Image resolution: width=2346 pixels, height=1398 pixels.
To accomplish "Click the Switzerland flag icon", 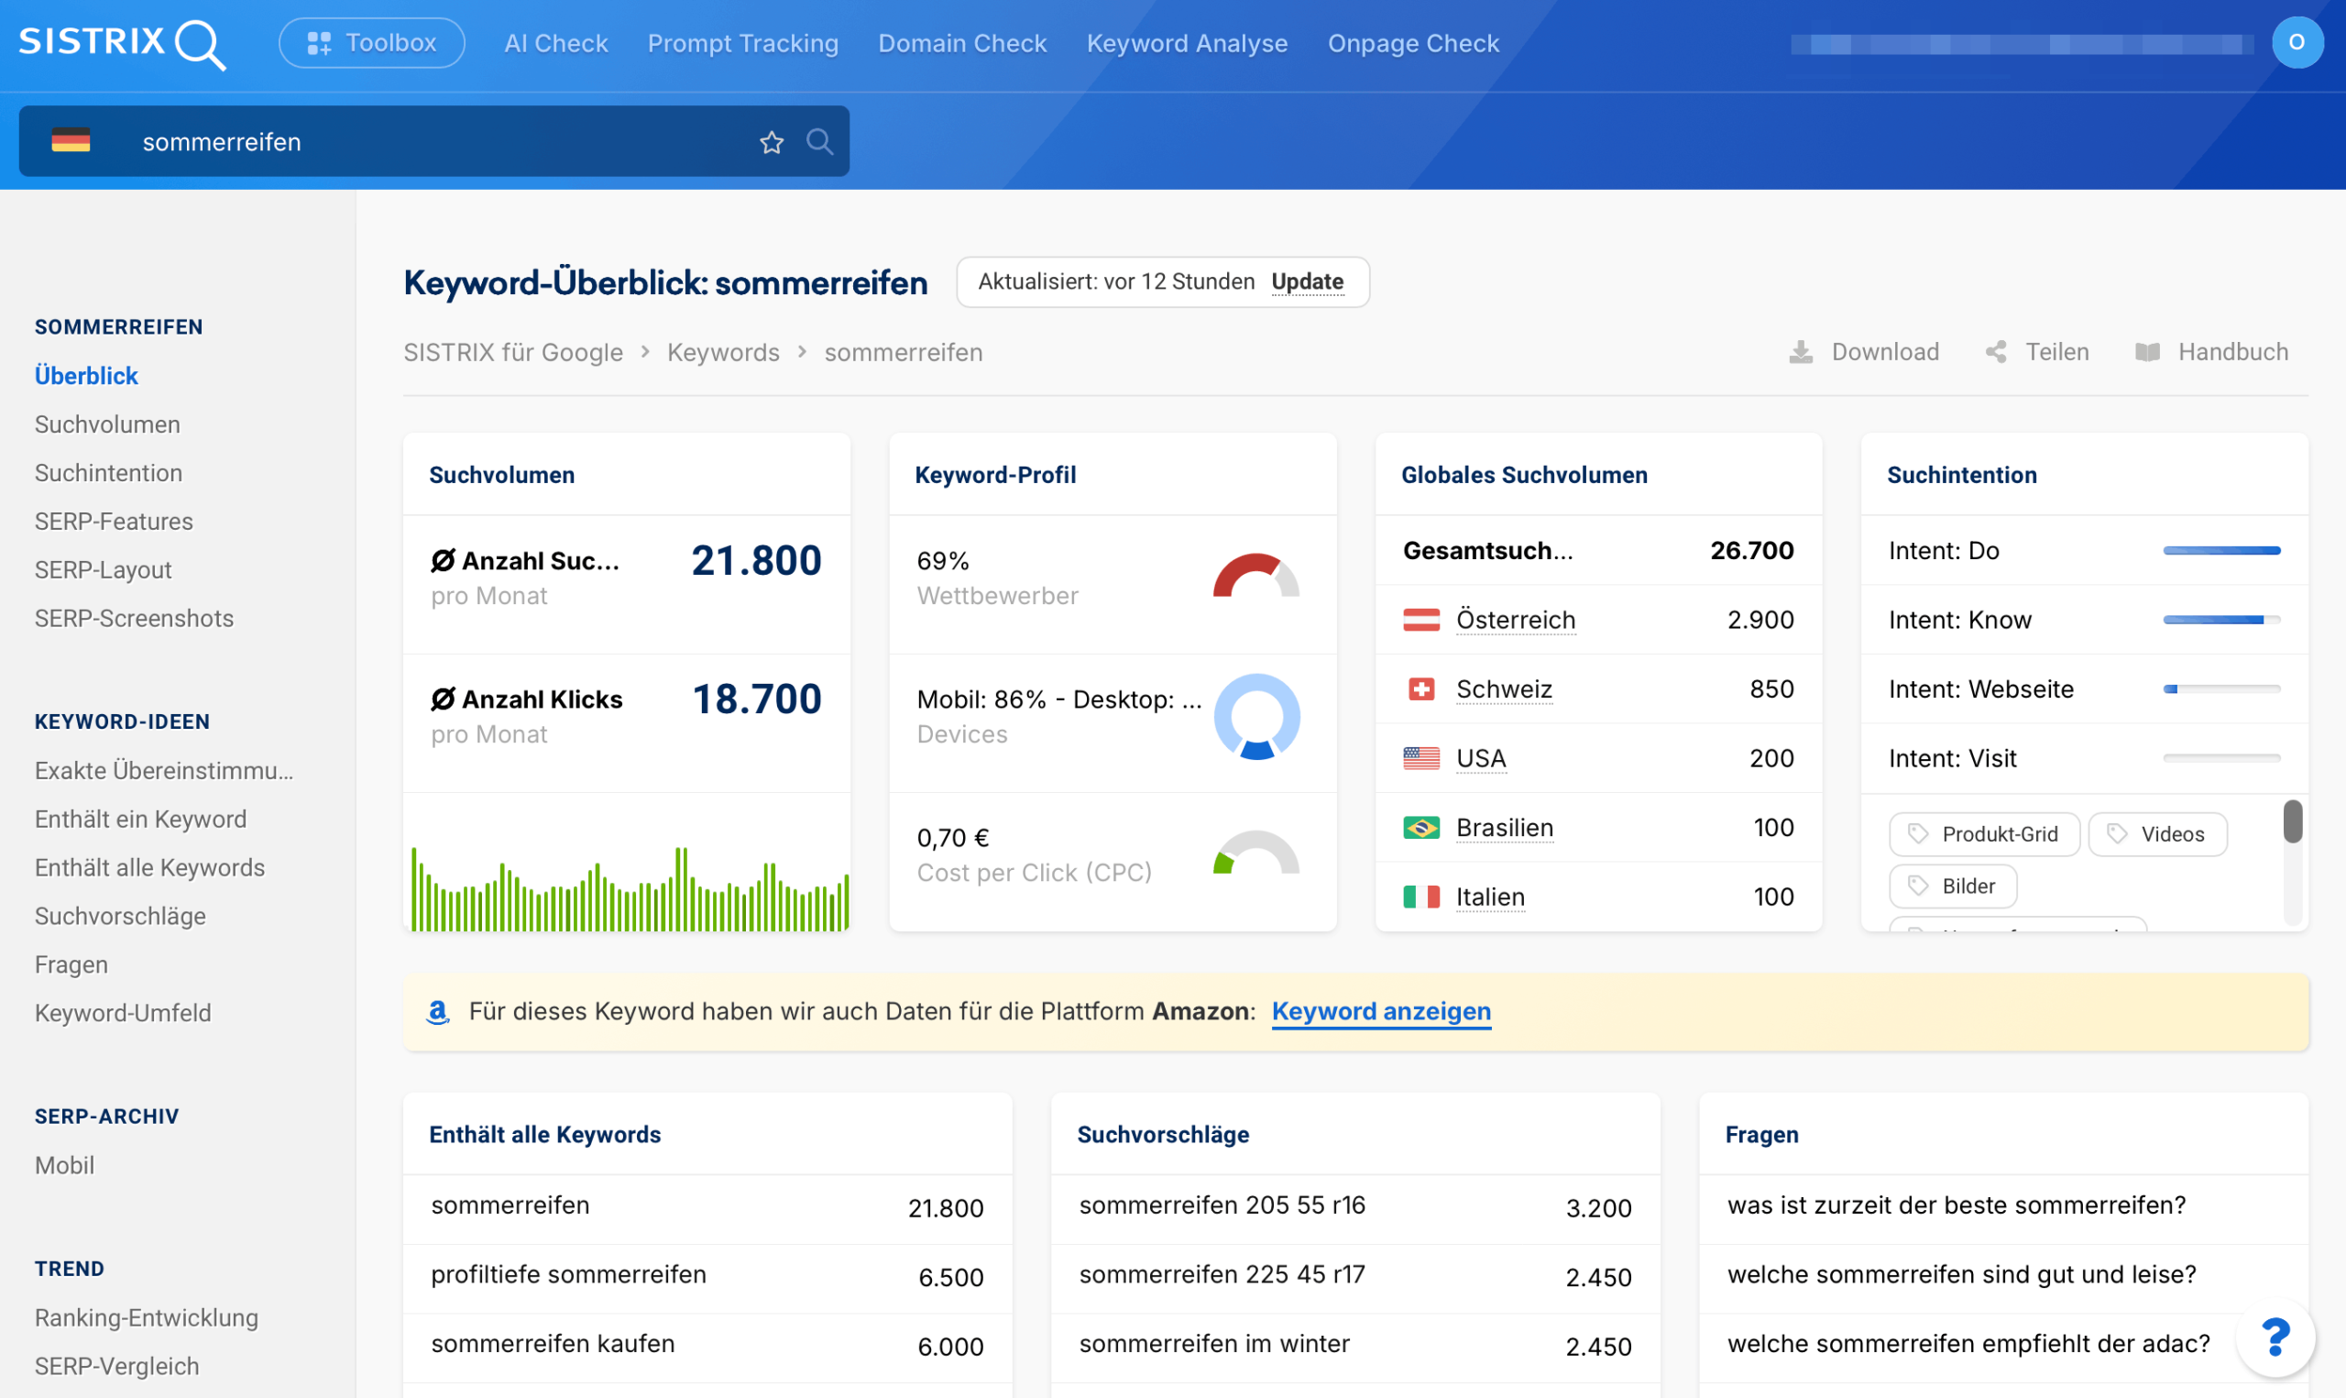I will [1421, 689].
